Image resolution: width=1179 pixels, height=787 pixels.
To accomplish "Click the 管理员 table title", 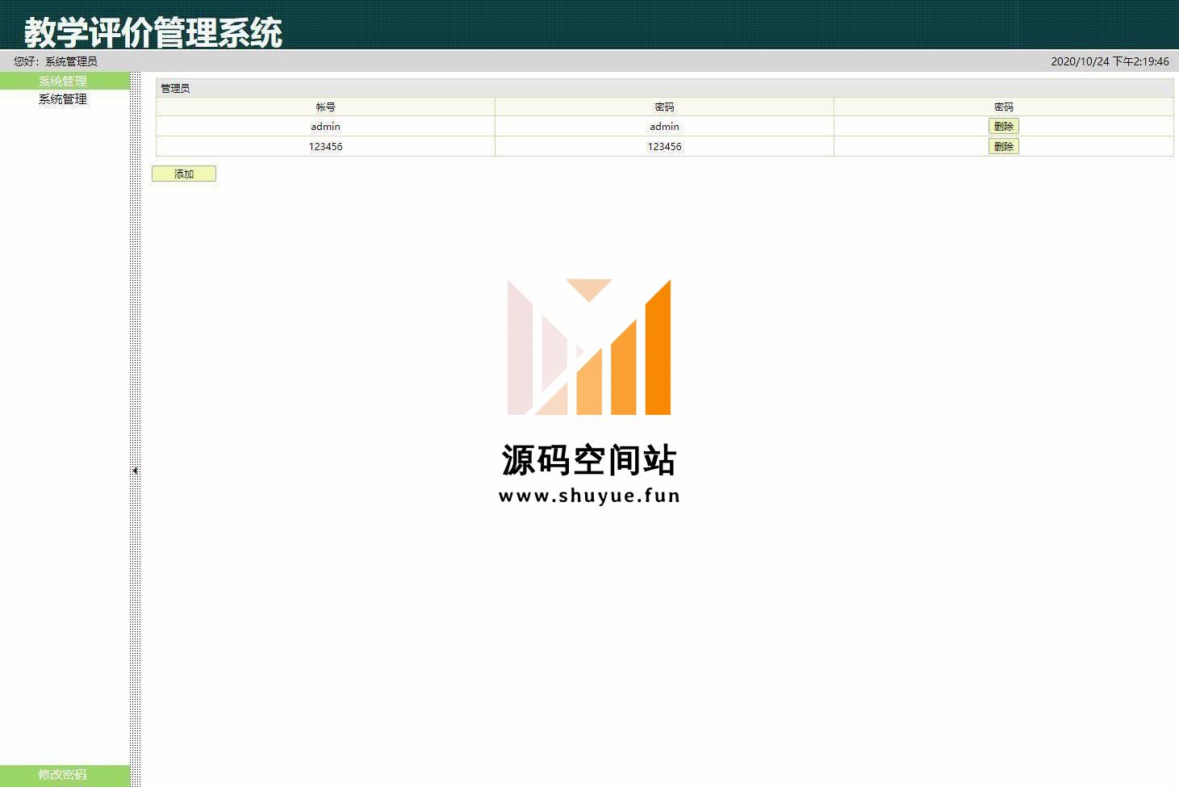I will [x=175, y=88].
